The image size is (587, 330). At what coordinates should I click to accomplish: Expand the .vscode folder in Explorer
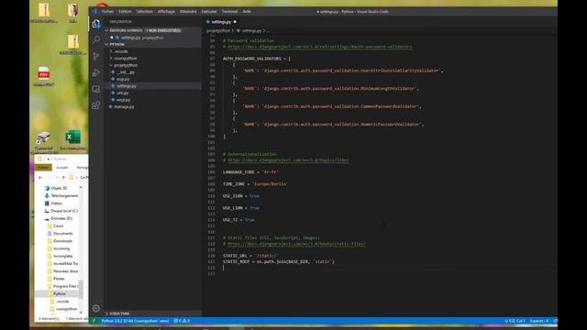(121, 51)
